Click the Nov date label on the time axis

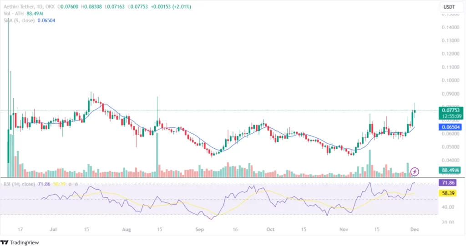[344, 229]
